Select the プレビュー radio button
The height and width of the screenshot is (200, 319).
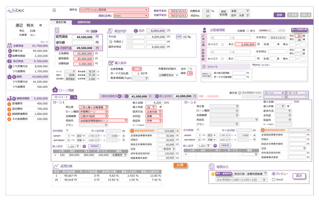point(273,174)
